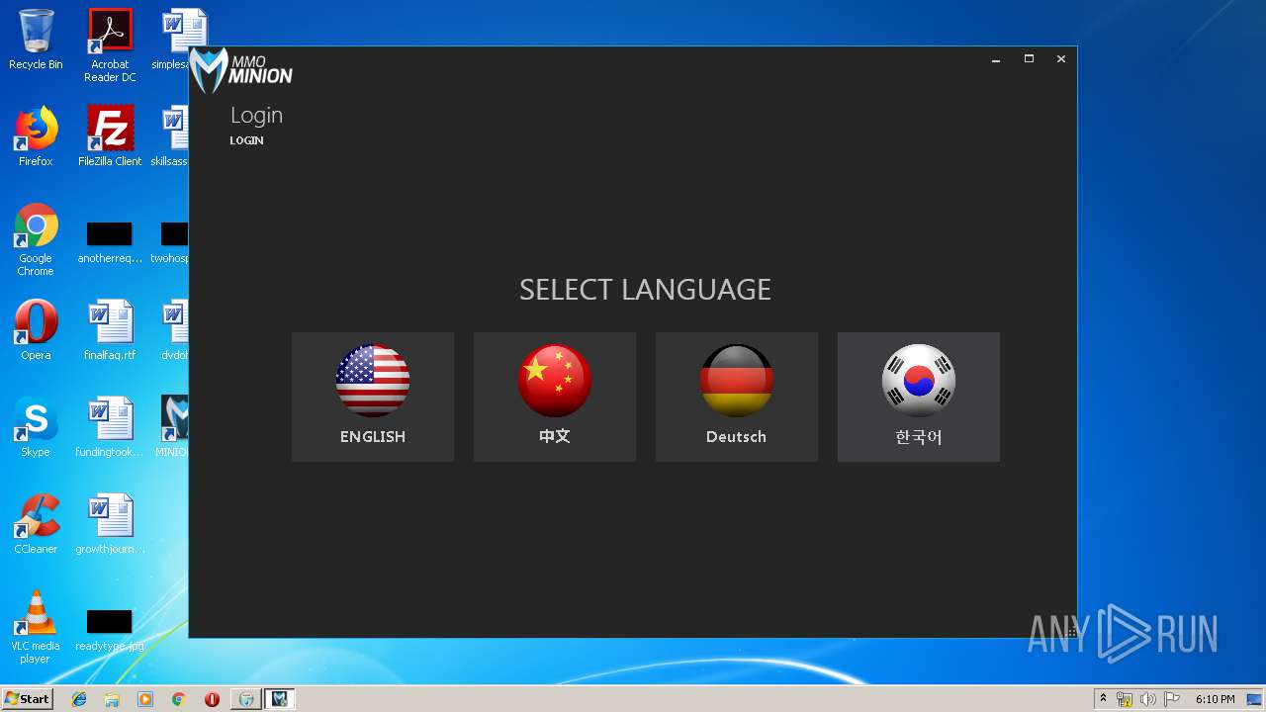Click the 6:10 PM system clock
The width and height of the screenshot is (1266, 712).
1215,699
